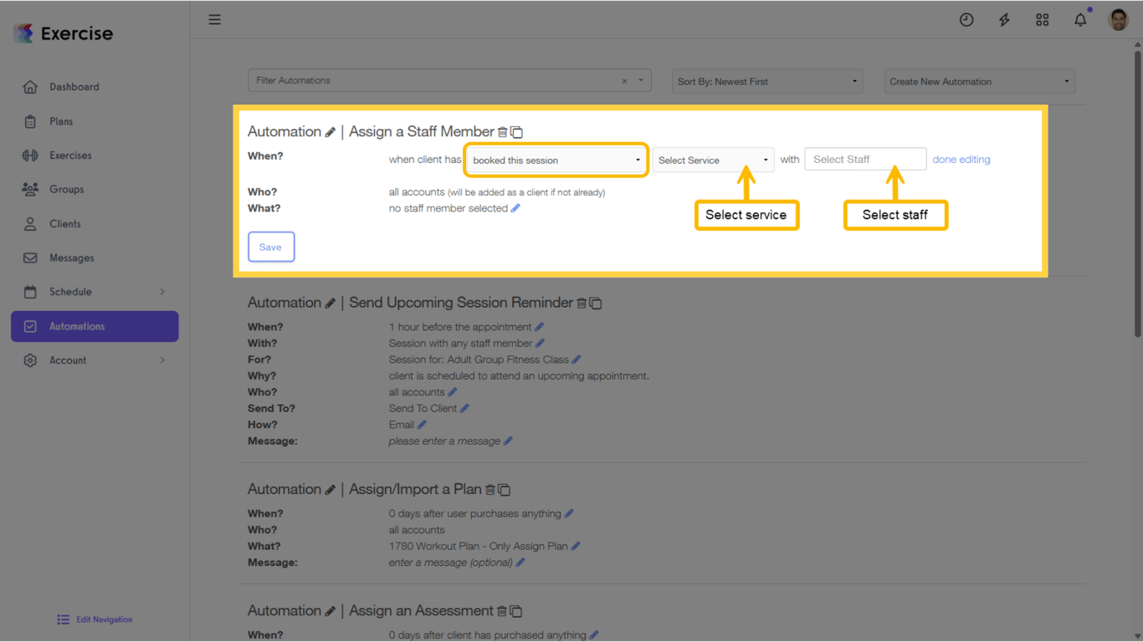This screenshot has height=642, width=1143.
Task: Toggle the hamburger menu at top left
Action: [x=214, y=19]
